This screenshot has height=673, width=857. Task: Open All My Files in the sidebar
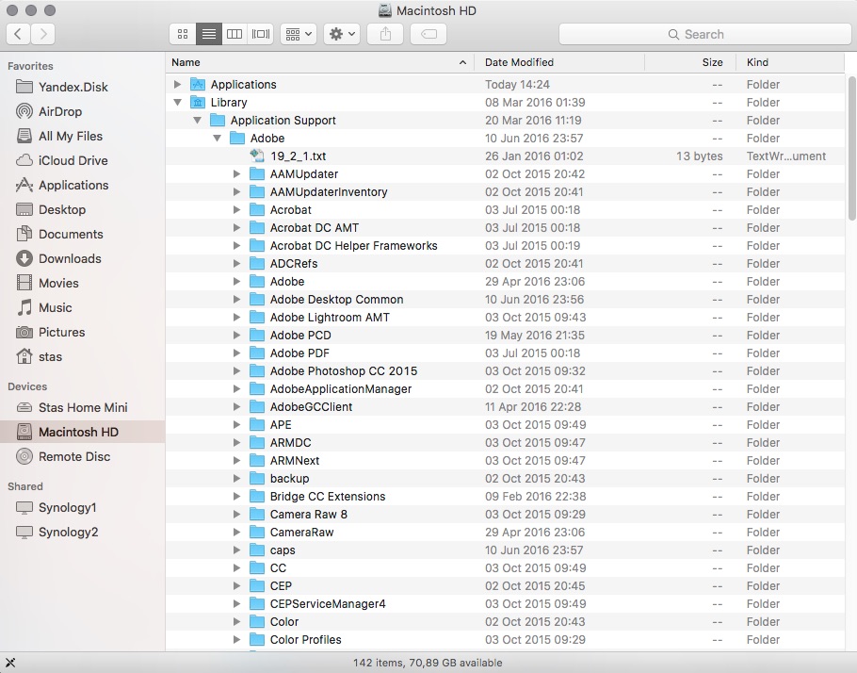pyautogui.click(x=83, y=137)
